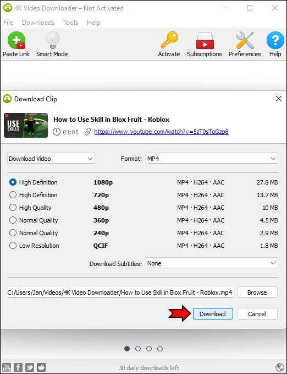Toggle Smart Mode lightbulb icon
Image resolution: width=287 pixels, height=374 pixels.
tap(52, 40)
